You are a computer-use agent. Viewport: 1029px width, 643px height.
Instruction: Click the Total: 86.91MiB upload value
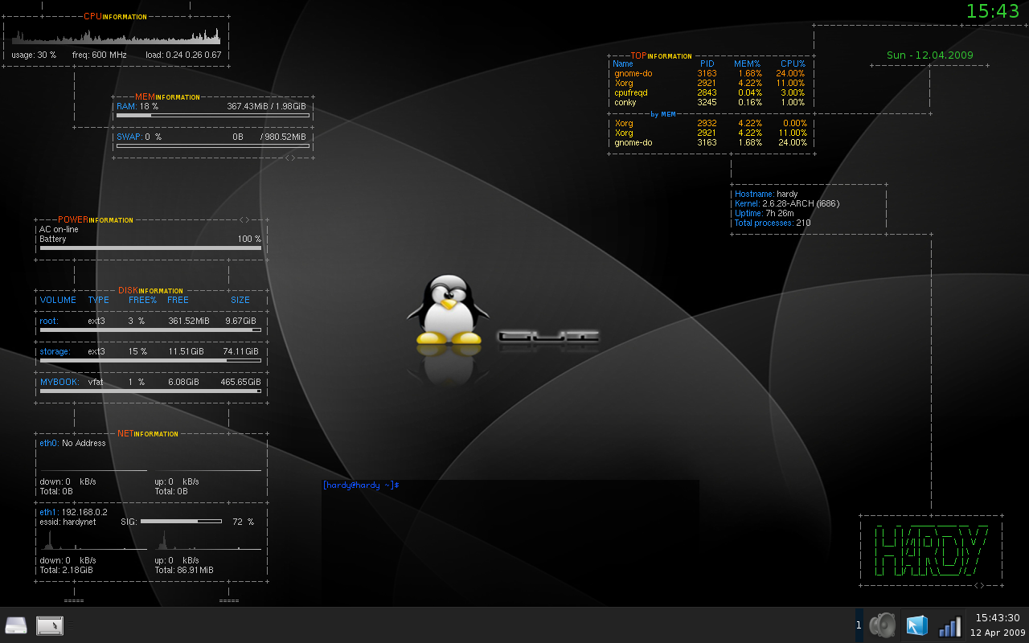[184, 570]
